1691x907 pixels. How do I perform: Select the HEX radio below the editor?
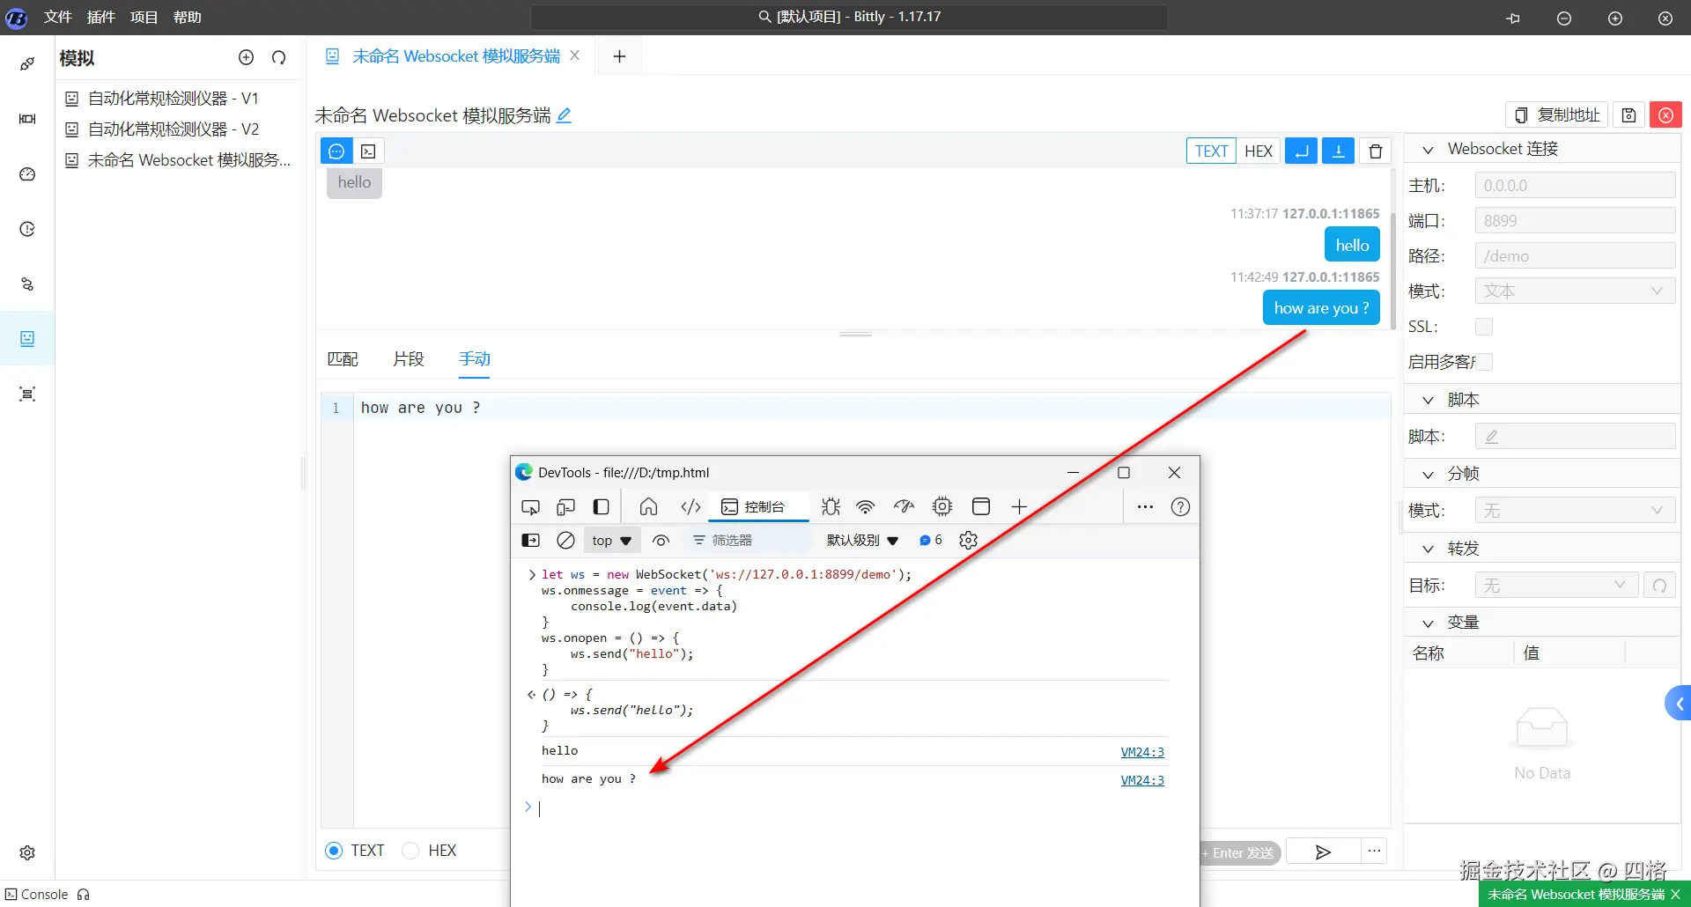coord(410,851)
